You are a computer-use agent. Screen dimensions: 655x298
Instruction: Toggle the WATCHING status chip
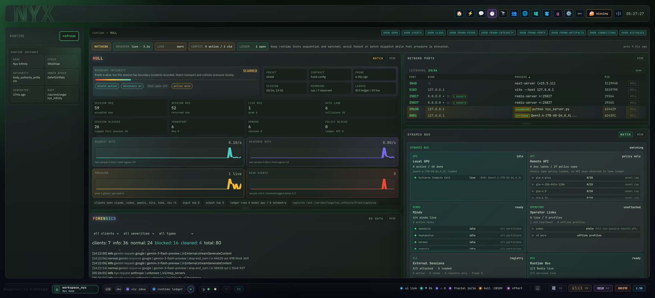(101, 47)
